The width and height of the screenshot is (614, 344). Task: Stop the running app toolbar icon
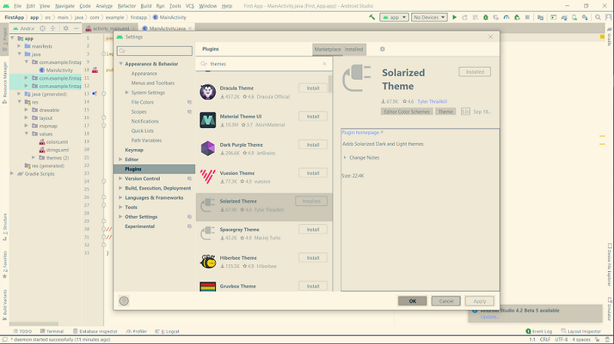pyautogui.click(x=527, y=17)
